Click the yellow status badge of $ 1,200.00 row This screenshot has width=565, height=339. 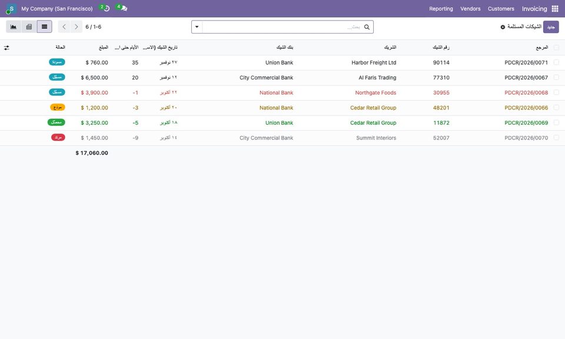[x=57, y=107]
